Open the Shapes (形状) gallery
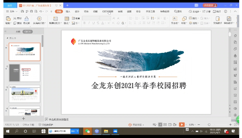This screenshot has height=138, width=242. [x=184, y=19]
